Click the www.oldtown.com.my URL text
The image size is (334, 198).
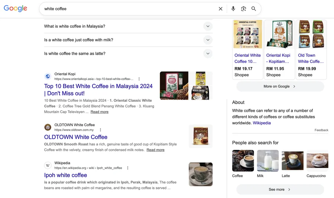click(x=74, y=130)
